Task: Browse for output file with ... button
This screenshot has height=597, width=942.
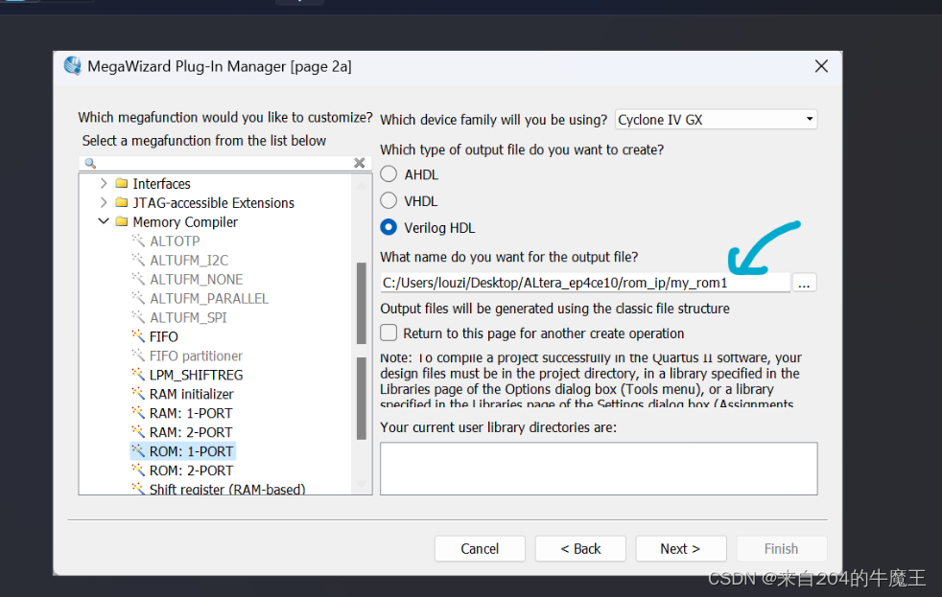Action: click(805, 283)
